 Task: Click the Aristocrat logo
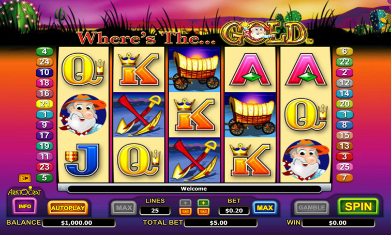point(24,191)
